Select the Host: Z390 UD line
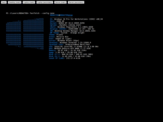The width and height of the screenshot is (163, 122). (57, 21)
